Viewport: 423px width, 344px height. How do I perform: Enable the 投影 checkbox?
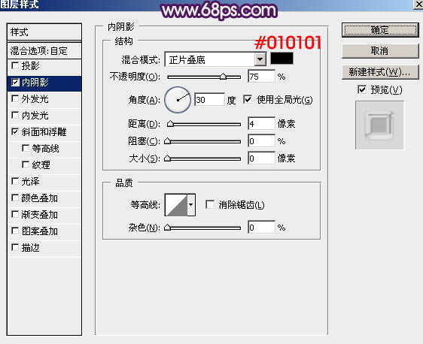15,65
